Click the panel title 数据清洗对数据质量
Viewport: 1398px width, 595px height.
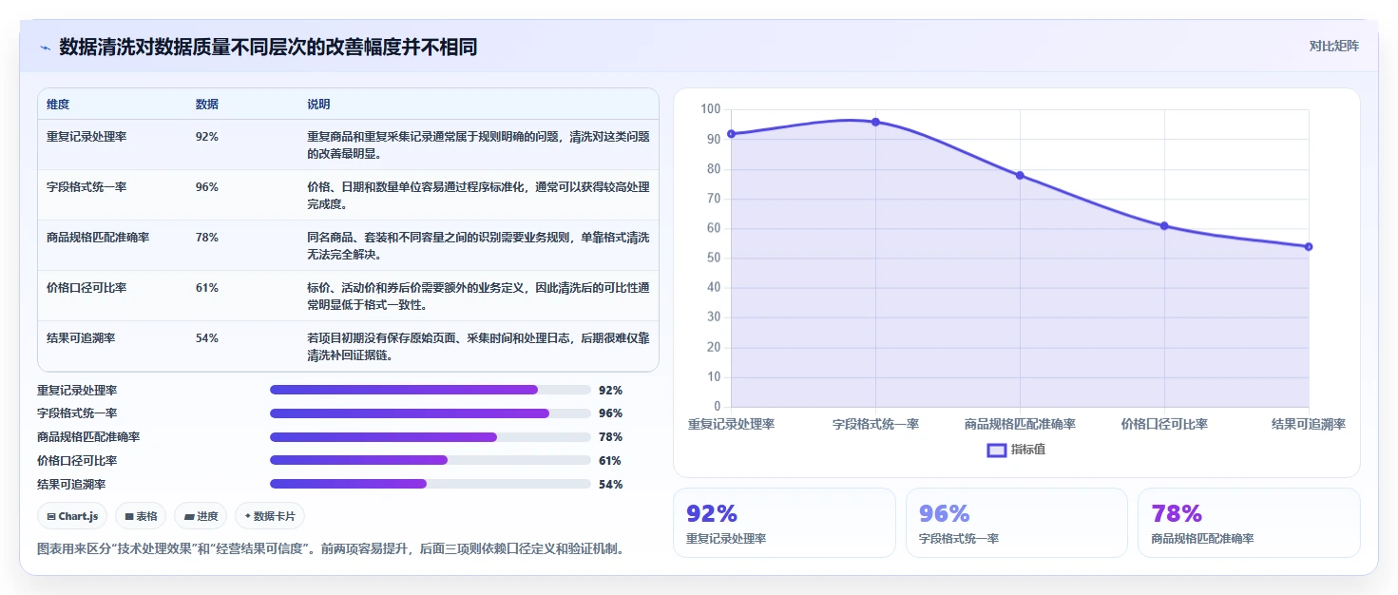(268, 47)
